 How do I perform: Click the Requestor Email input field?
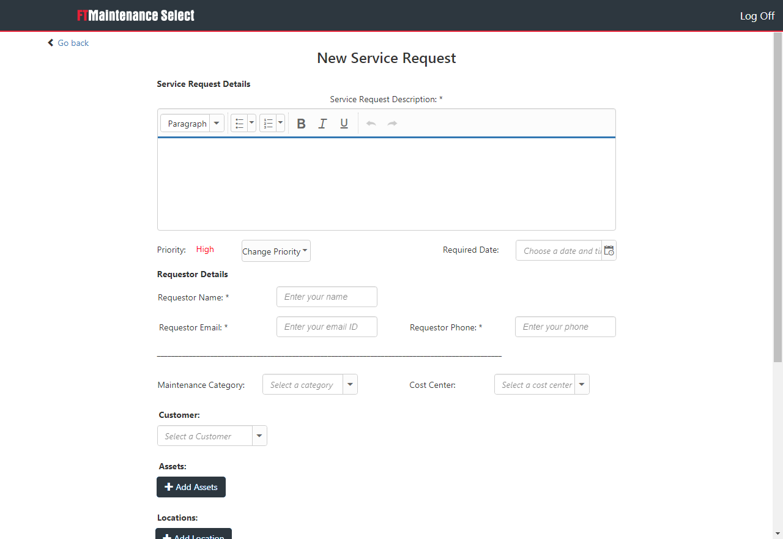327,327
